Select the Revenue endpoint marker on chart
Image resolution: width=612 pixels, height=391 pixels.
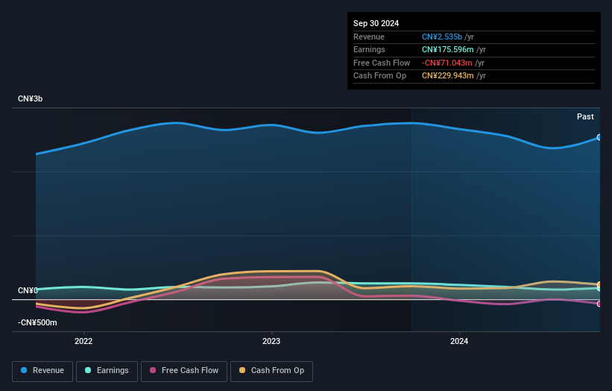599,137
